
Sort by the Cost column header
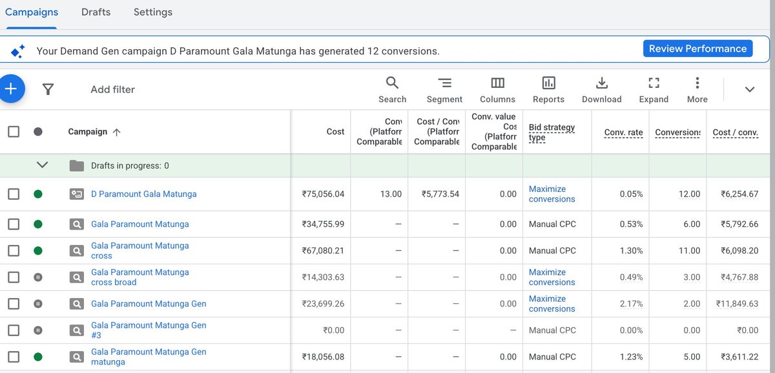pos(335,132)
